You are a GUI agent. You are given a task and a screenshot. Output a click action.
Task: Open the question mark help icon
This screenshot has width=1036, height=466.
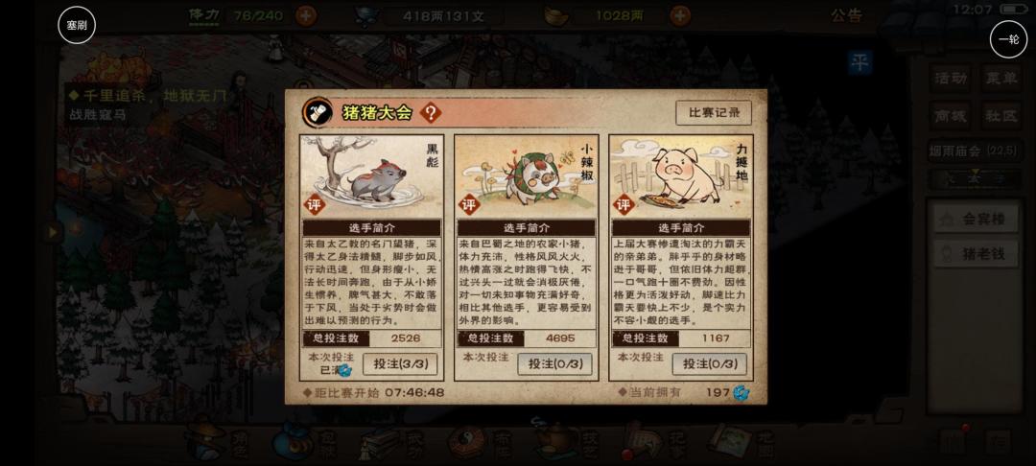(x=430, y=113)
